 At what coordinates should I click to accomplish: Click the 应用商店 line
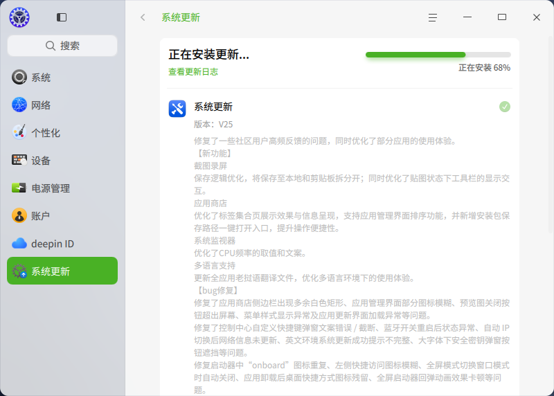pyautogui.click(x=211, y=203)
